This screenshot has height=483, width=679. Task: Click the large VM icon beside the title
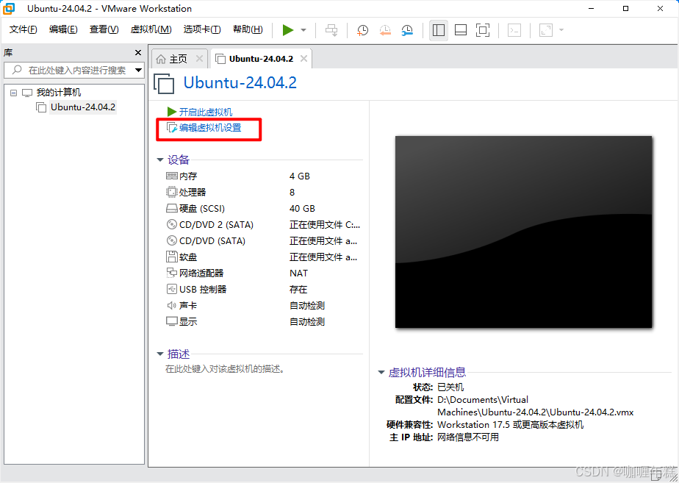pos(164,83)
